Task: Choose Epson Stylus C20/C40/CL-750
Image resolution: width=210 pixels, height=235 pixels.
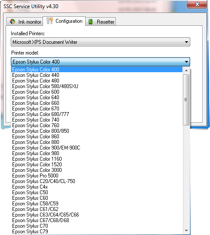Action: tap(97, 181)
